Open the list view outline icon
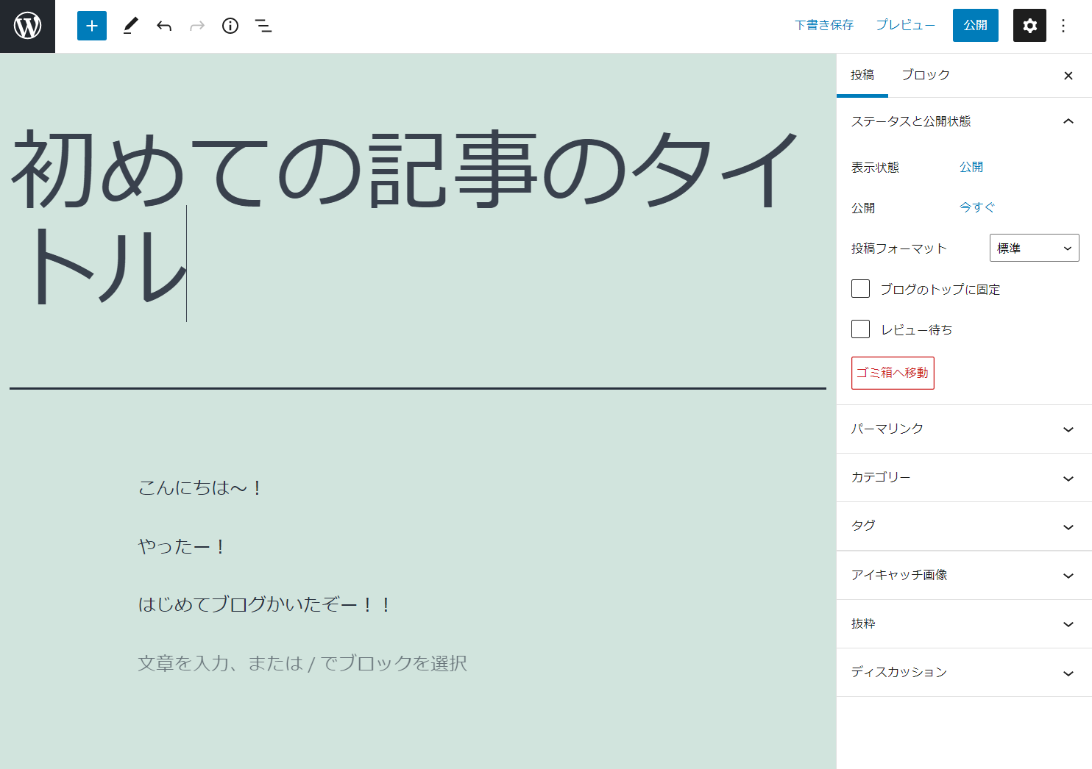The image size is (1092, 769). [x=263, y=26]
